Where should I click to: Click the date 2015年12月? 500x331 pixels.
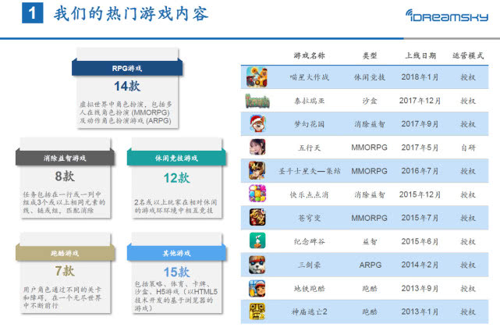coord(420,194)
